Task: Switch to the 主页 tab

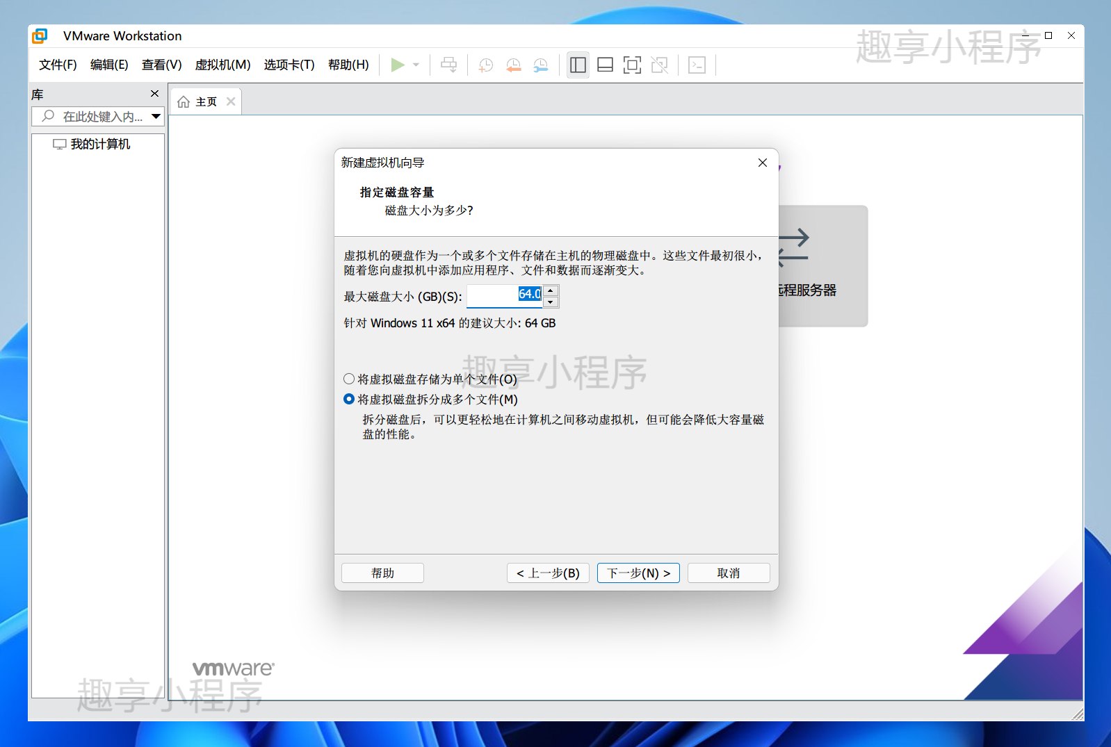Action: coord(206,101)
